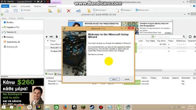The width and height of the screenshot is (196, 110).
Task: Open uTorrent Αρχείο menu
Action: pyautogui.click(x=4, y=18)
